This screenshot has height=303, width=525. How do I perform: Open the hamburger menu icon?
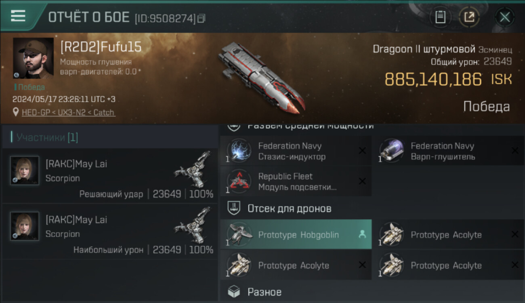[18, 16]
